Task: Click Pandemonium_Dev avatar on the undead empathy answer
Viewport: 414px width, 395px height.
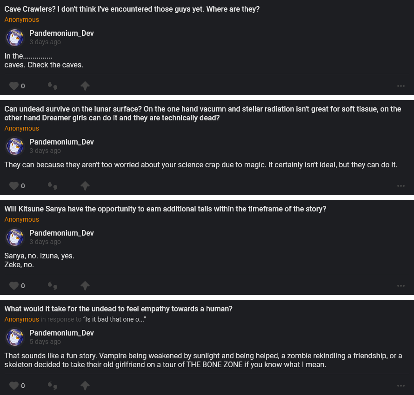Action: (x=15, y=337)
